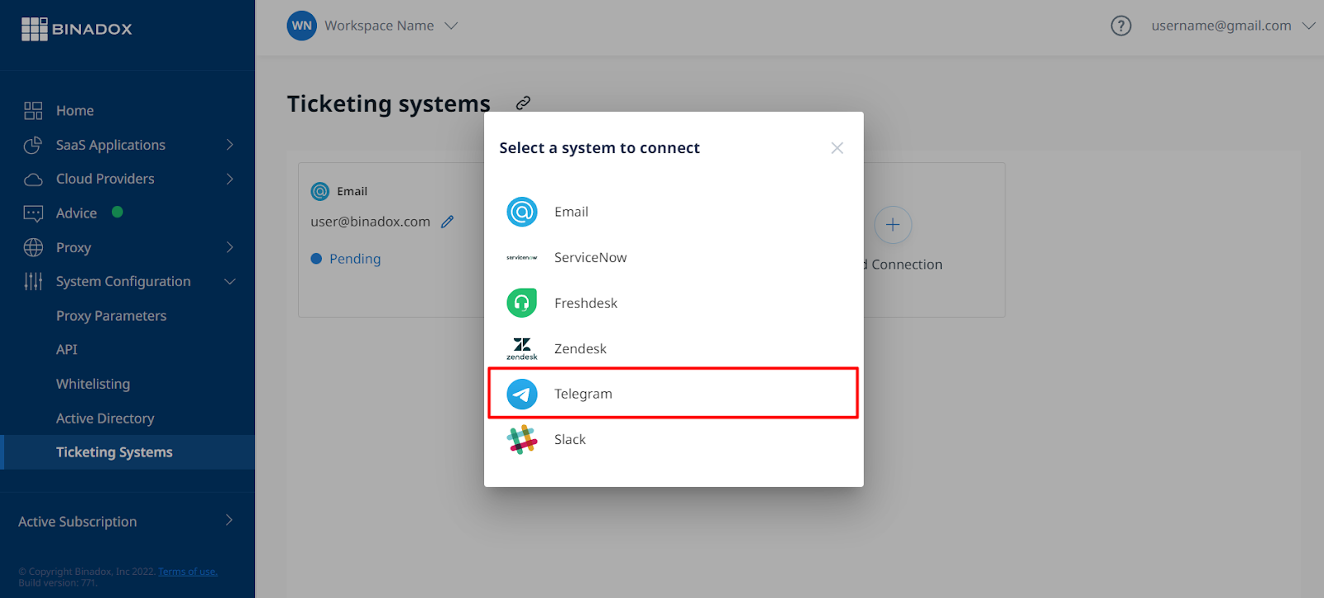Viewport: 1324px width, 598px height.
Task: Open Whitelisting submenu item
Action: pyautogui.click(x=93, y=384)
